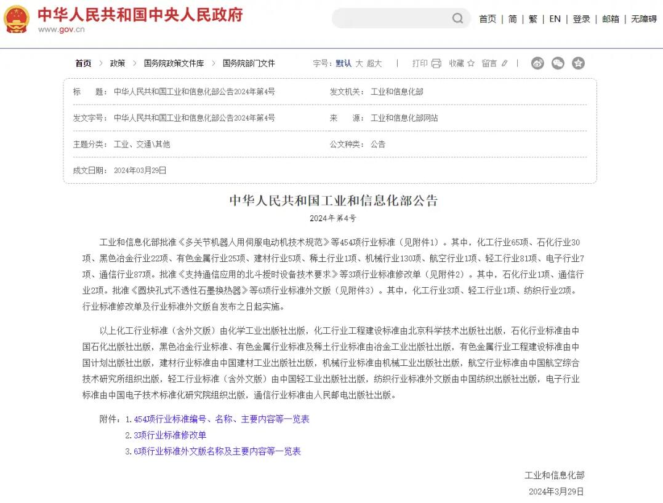Go to 首页 in the breadcrumb
The width and height of the screenshot is (663, 503).
[x=83, y=63]
